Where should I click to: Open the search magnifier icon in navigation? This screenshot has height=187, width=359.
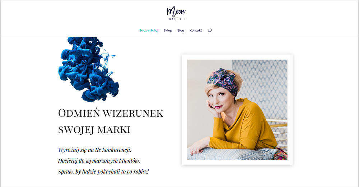(x=210, y=31)
